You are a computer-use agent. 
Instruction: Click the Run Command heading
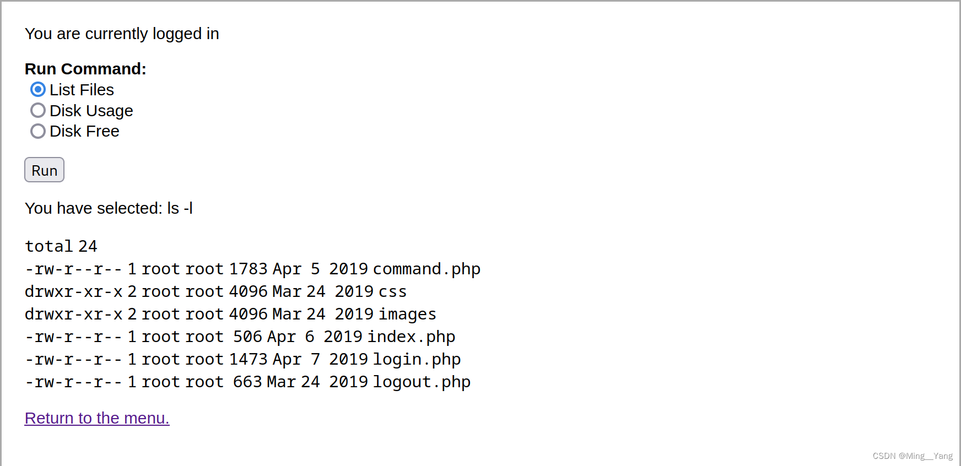pyautogui.click(x=85, y=68)
